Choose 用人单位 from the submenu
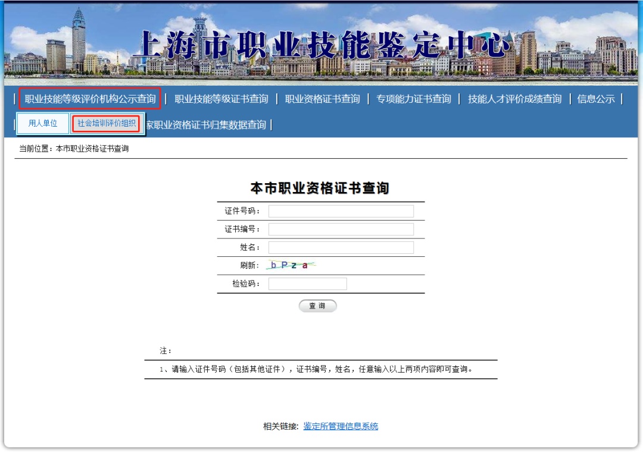The image size is (643, 453). pos(43,124)
